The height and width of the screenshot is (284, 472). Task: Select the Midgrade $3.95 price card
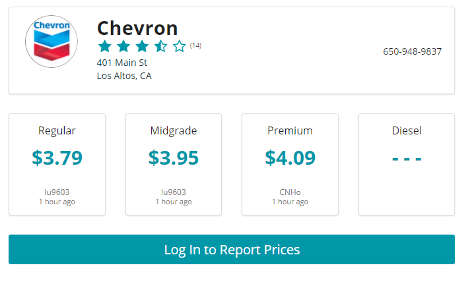coord(174,164)
